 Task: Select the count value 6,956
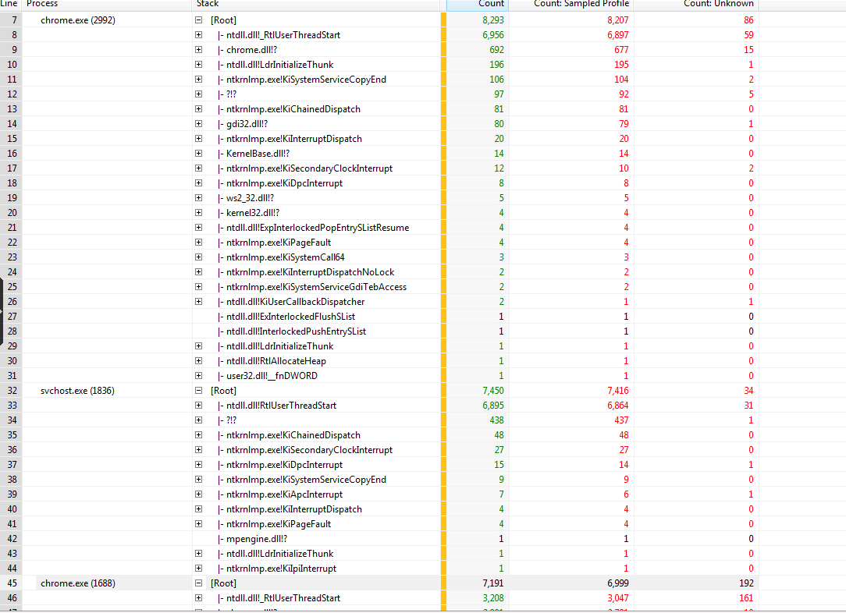tap(493, 35)
